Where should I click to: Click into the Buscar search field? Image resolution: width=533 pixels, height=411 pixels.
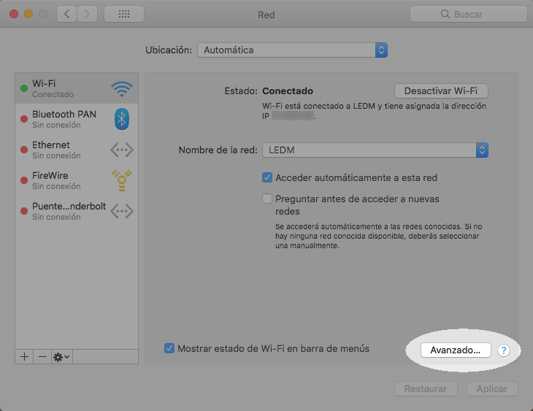[x=469, y=14]
